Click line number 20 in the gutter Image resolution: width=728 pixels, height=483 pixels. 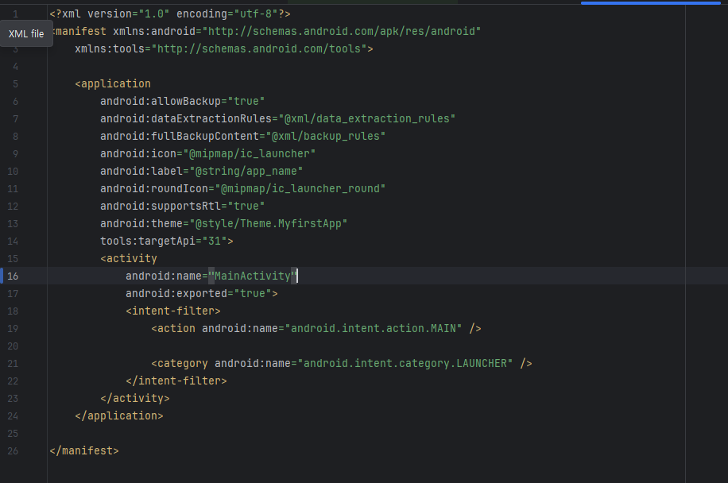13,346
